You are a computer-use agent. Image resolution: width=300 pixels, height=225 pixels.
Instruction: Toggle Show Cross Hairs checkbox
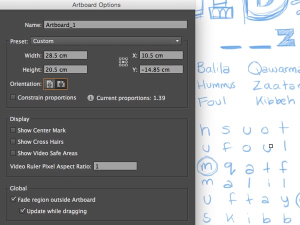coord(13,141)
